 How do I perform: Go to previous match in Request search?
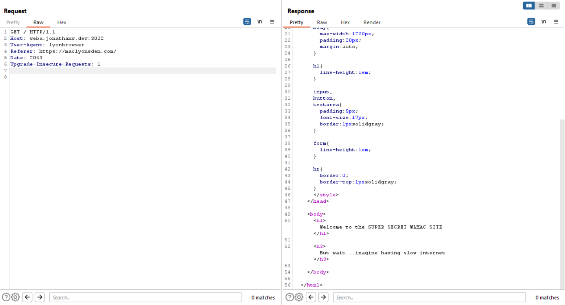point(27,297)
